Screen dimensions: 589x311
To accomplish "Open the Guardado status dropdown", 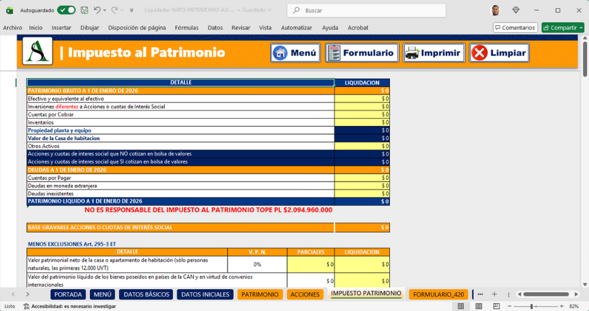I will coord(256,10).
